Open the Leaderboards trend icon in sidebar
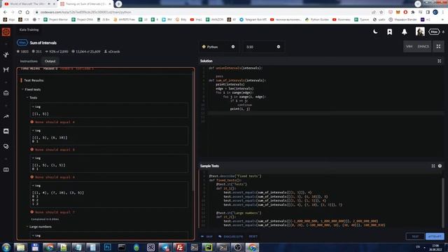 point(6,117)
